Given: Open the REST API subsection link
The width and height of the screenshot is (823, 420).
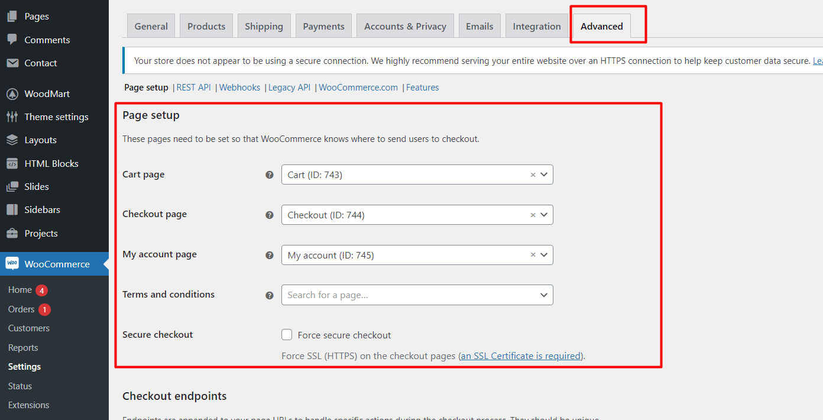Looking at the screenshot, I should 193,88.
